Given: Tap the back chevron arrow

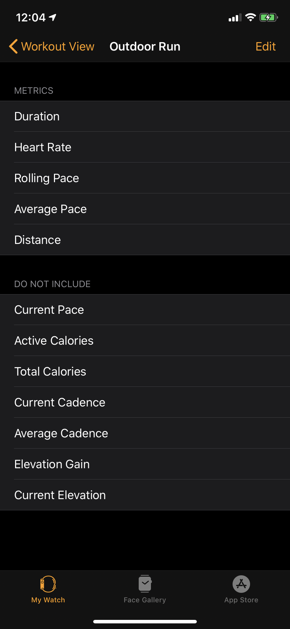Looking at the screenshot, I should 13,46.
